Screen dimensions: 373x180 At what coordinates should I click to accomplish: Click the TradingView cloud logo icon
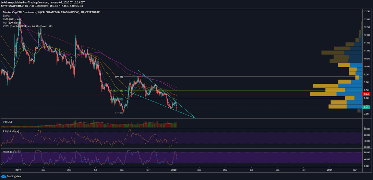point(4,176)
